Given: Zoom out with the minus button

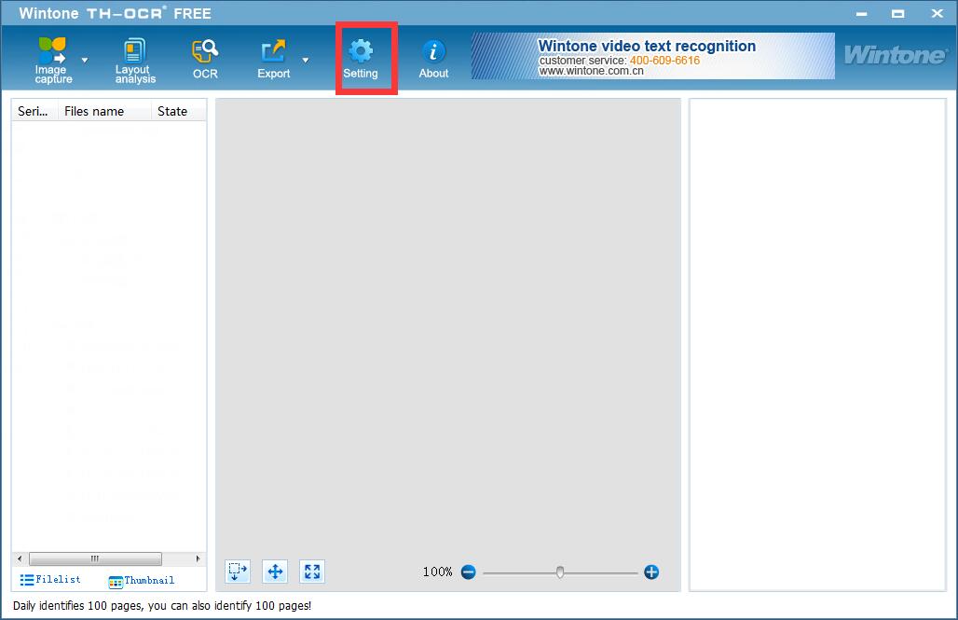Looking at the screenshot, I should [x=468, y=572].
